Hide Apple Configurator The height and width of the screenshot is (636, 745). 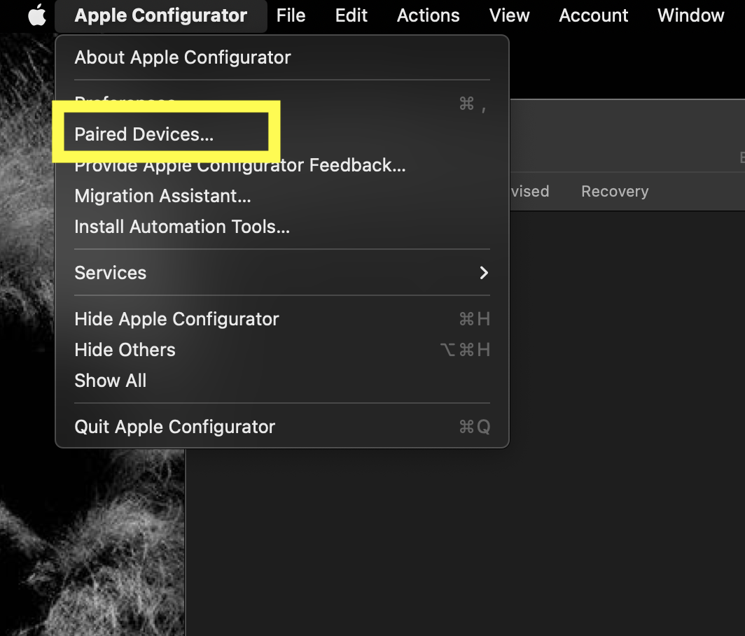[176, 319]
